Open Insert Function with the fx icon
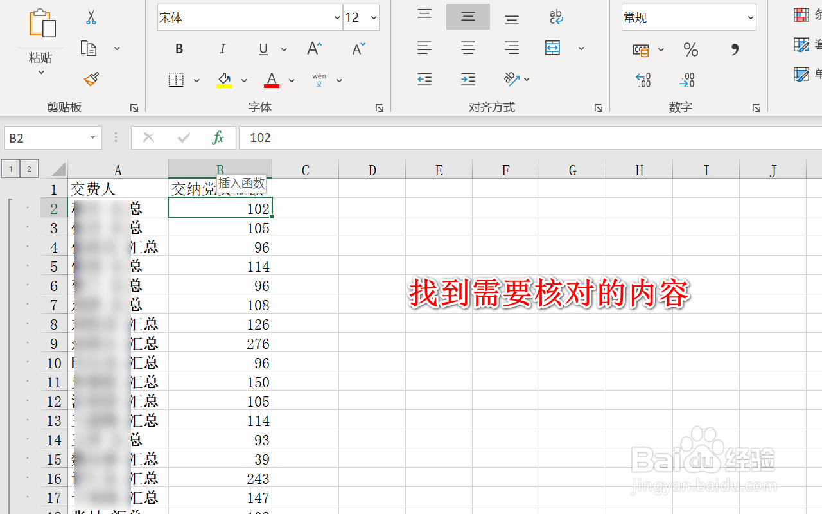This screenshot has height=514, width=822. [218, 137]
